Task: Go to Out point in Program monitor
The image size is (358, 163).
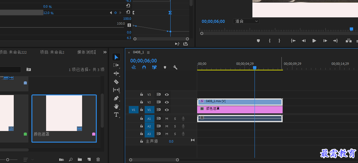Action: pos(335,41)
